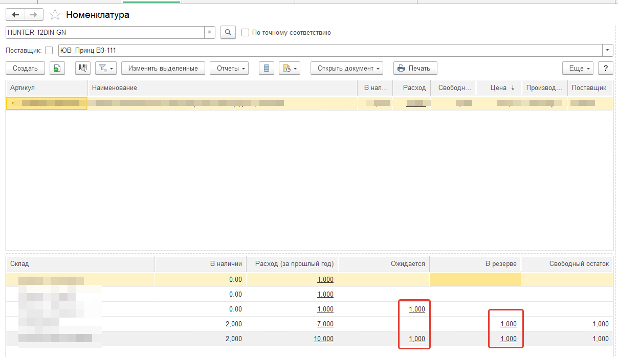Click the Печать button
This screenshot has height=357, width=618.
[x=415, y=68]
